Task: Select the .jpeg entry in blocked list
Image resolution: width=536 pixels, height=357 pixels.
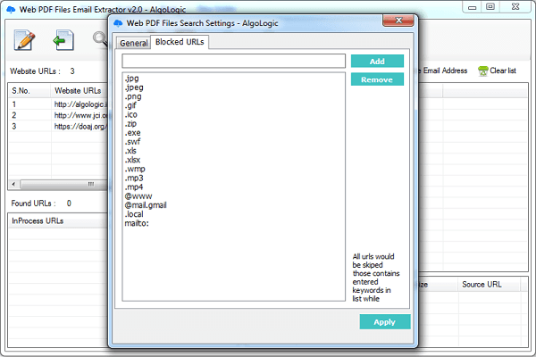Action: tap(134, 87)
